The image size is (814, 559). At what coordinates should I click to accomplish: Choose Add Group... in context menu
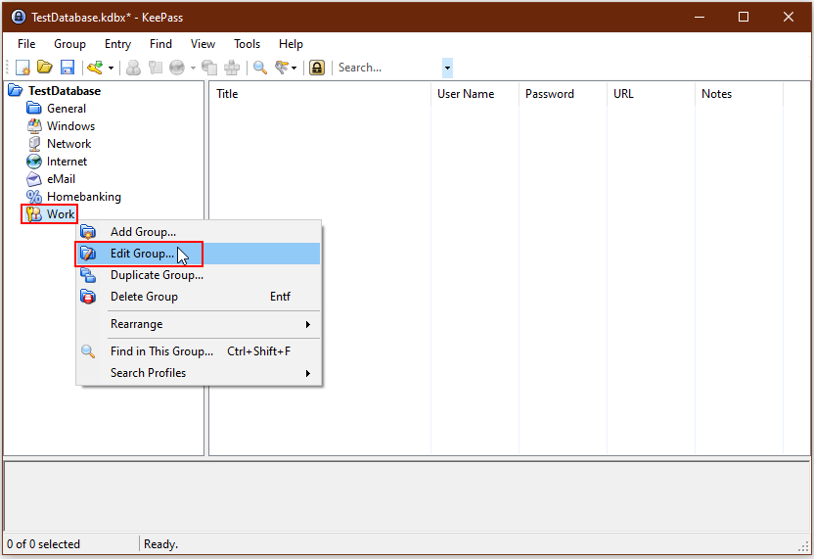199,232
